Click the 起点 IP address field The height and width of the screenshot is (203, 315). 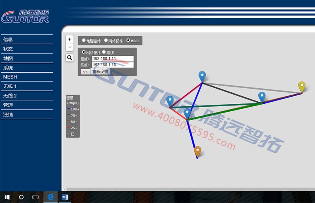[112, 59]
